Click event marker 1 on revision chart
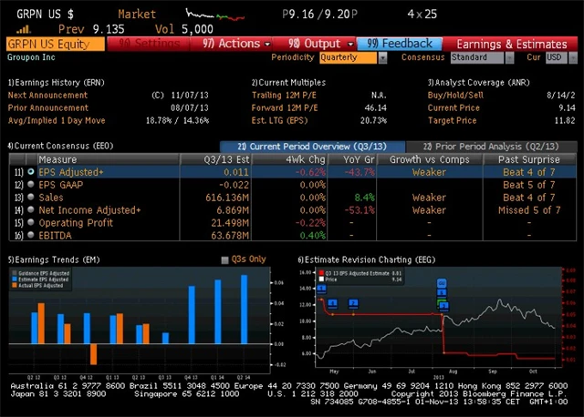The width and height of the screenshot is (584, 417). coord(321,289)
